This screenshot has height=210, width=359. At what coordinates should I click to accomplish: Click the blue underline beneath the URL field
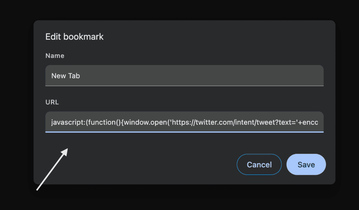(184, 132)
